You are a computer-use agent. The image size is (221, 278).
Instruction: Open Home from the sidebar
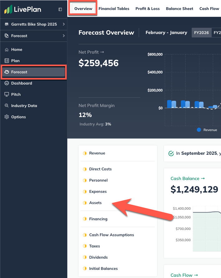[17, 49]
